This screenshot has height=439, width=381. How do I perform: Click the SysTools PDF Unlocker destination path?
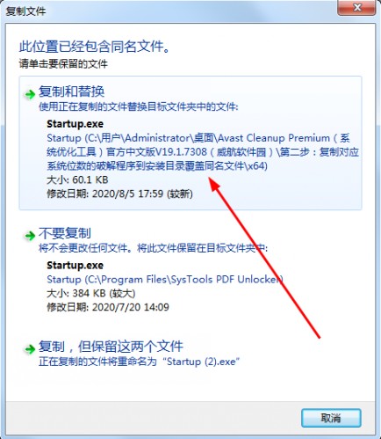pos(165,279)
